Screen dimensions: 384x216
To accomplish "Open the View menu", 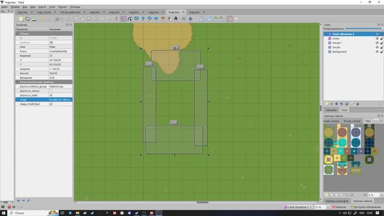I will click(x=25, y=7).
